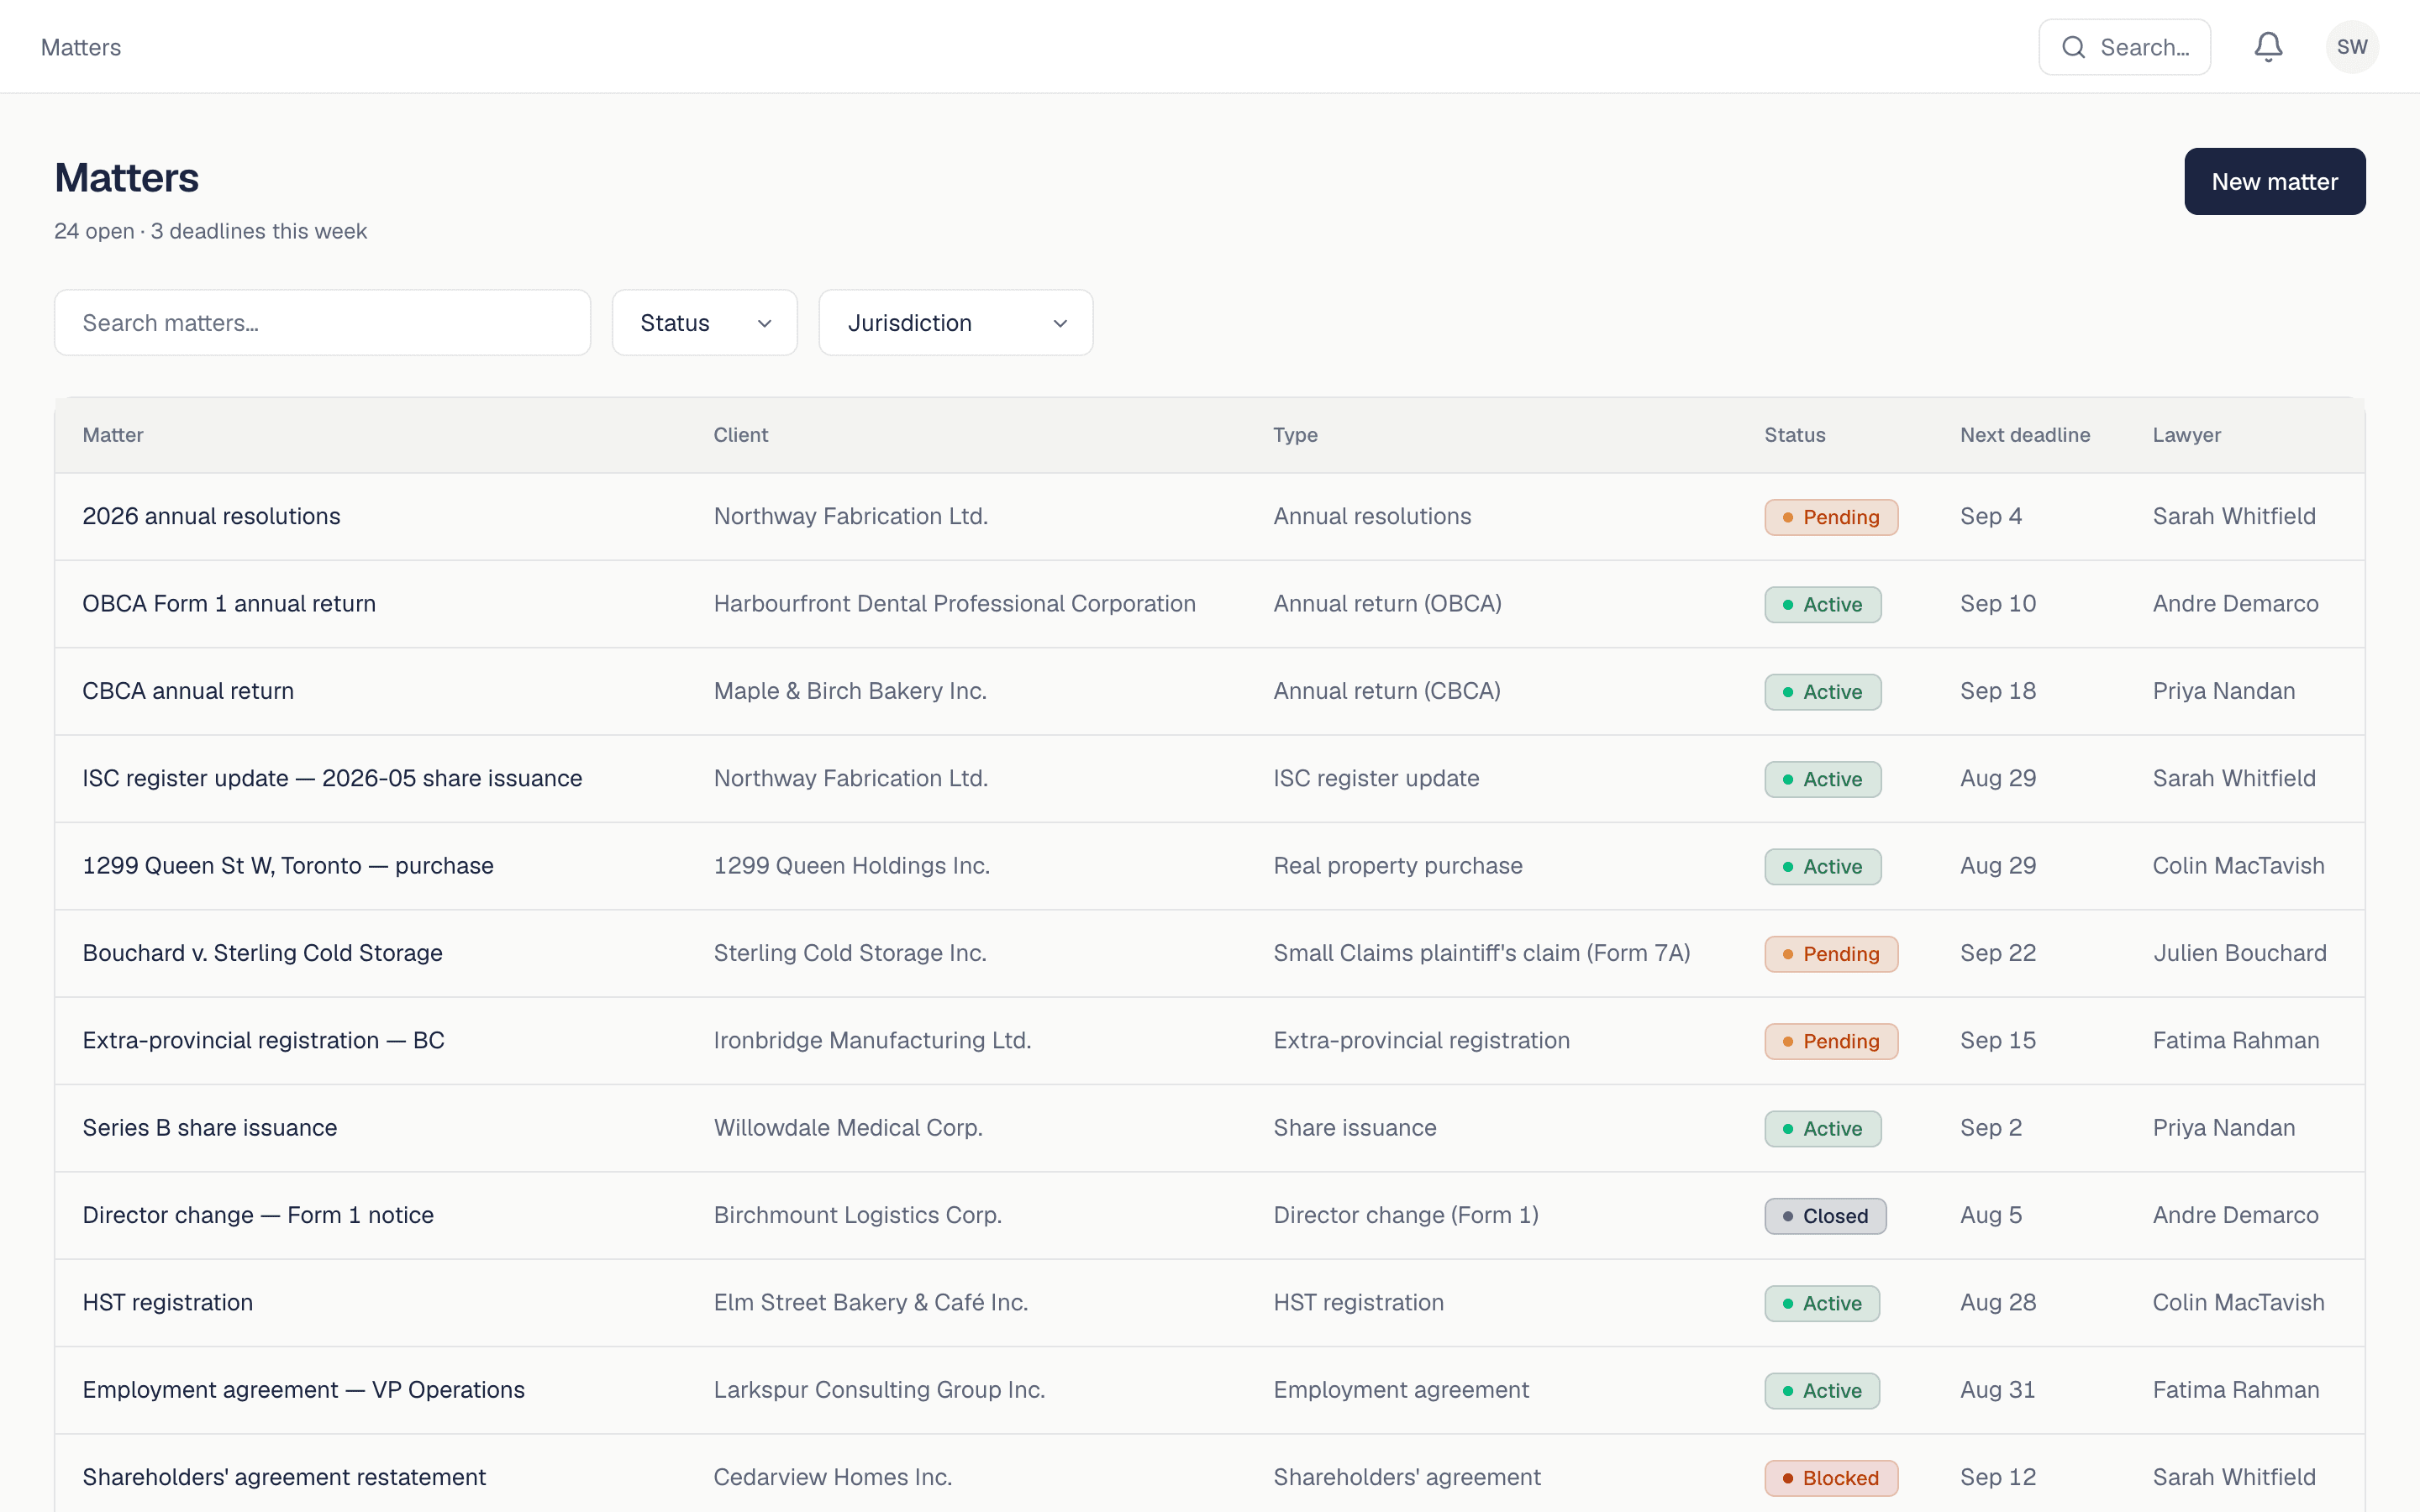This screenshot has width=2420, height=1512.
Task: Focus the Search matters input field
Action: click(322, 323)
